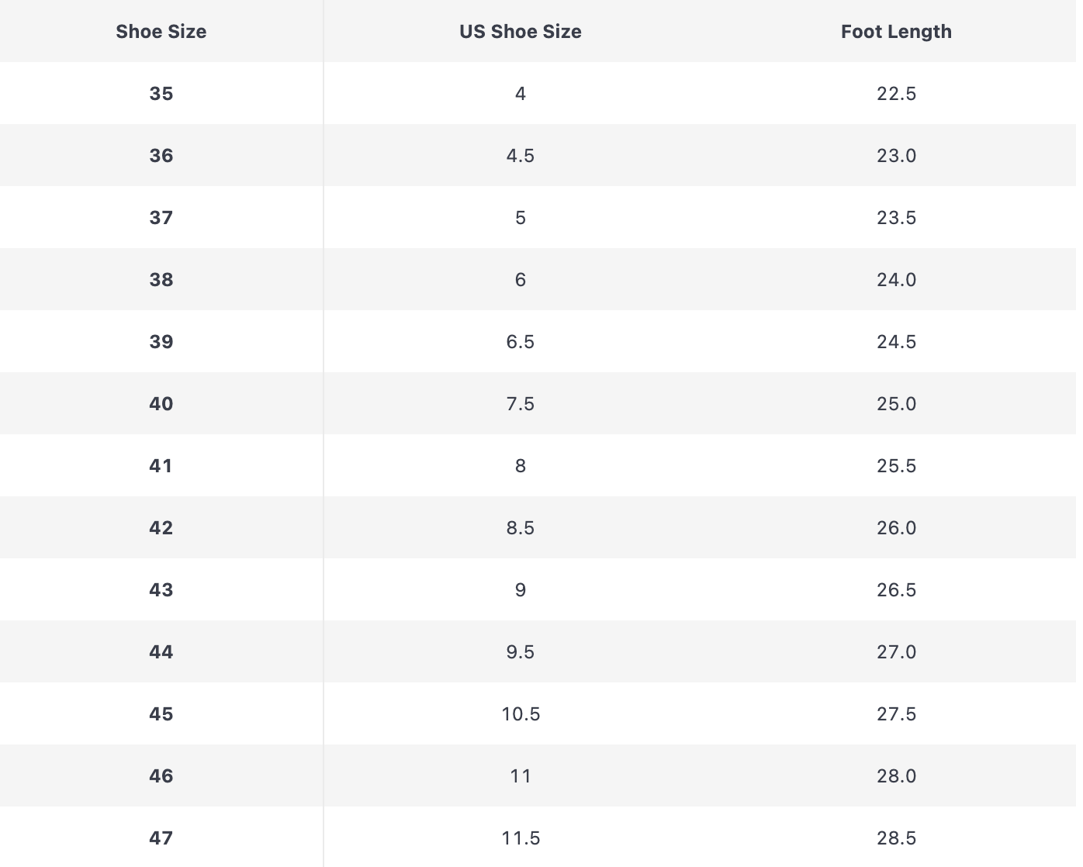1083x867 pixels.
Task: Select US shoe size 10.5 cell
Action: pyautogui.click(x=520, y=714)
